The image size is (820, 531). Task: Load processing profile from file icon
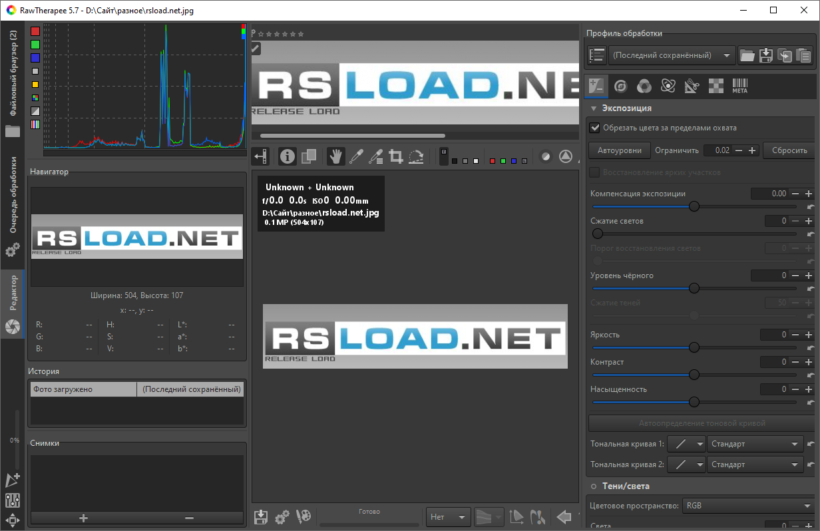tap(747, 55)
